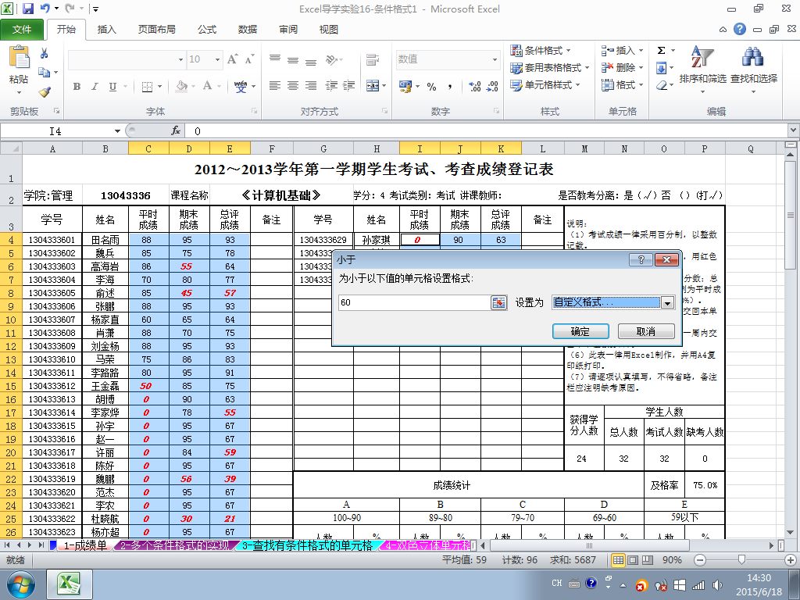Click help button in 小于 dialog title
Viewport: 800px width, 600px height.
pyautogui.click(x=641, y=259)
